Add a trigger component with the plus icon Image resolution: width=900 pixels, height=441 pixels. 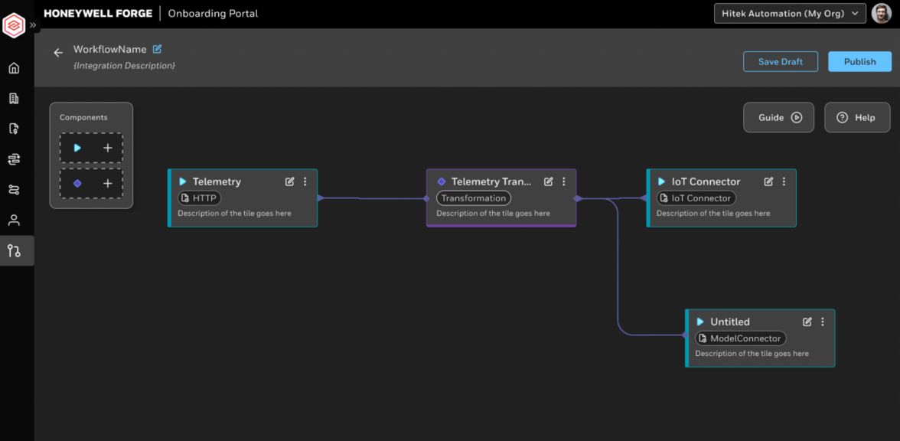click(x=108, y=148)
